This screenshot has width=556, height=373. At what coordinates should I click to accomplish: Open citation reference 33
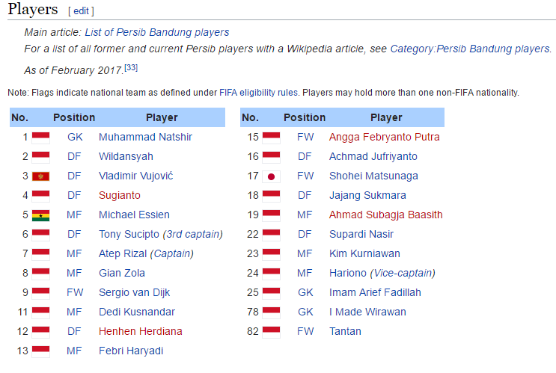click(x=130, y=69)
